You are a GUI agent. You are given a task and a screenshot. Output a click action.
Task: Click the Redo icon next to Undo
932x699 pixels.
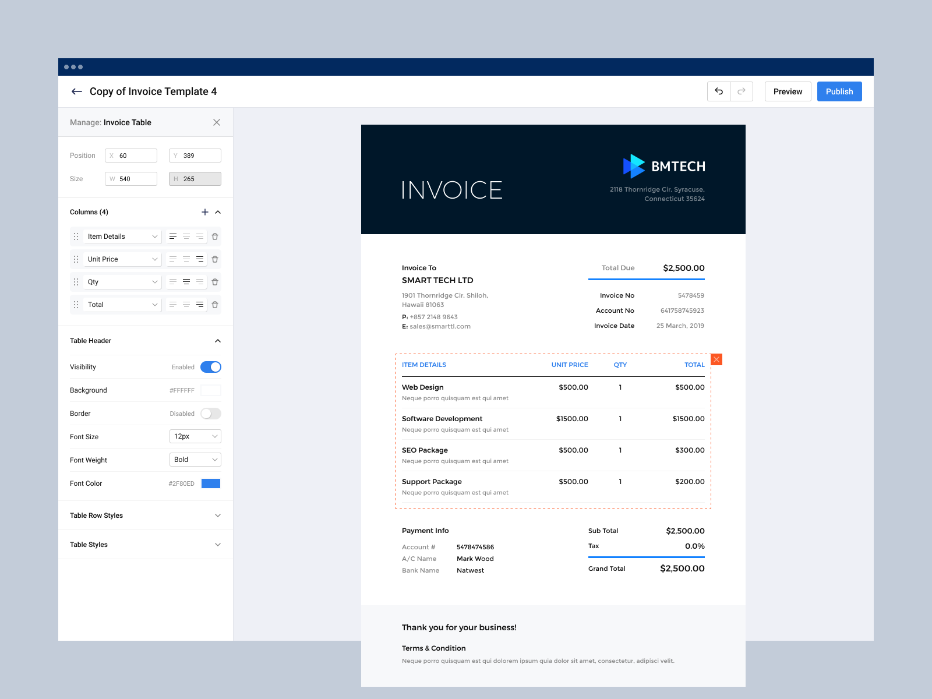click(x=741, y=91)
